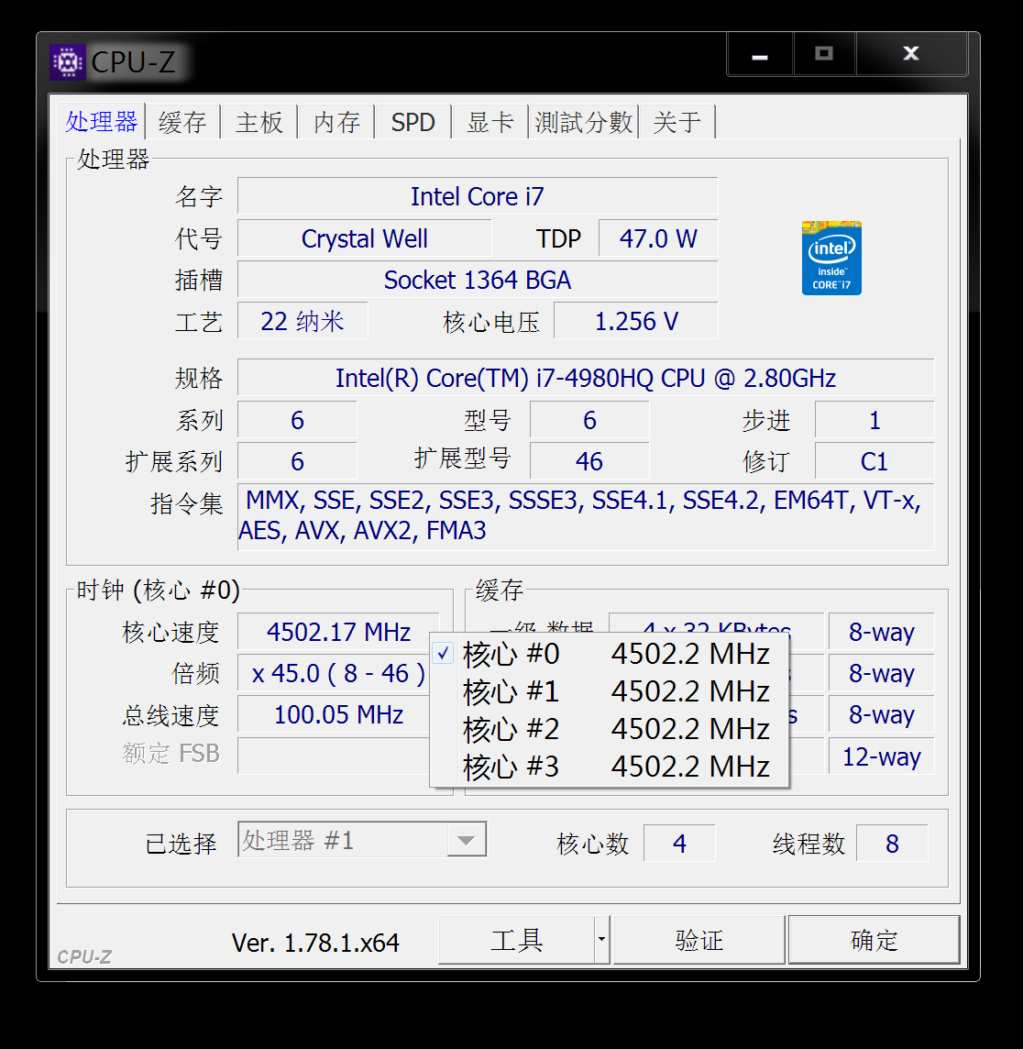Screen dimensions: 1023x1049
Task: Click the maximize window icon
Action: pos(823,53)
